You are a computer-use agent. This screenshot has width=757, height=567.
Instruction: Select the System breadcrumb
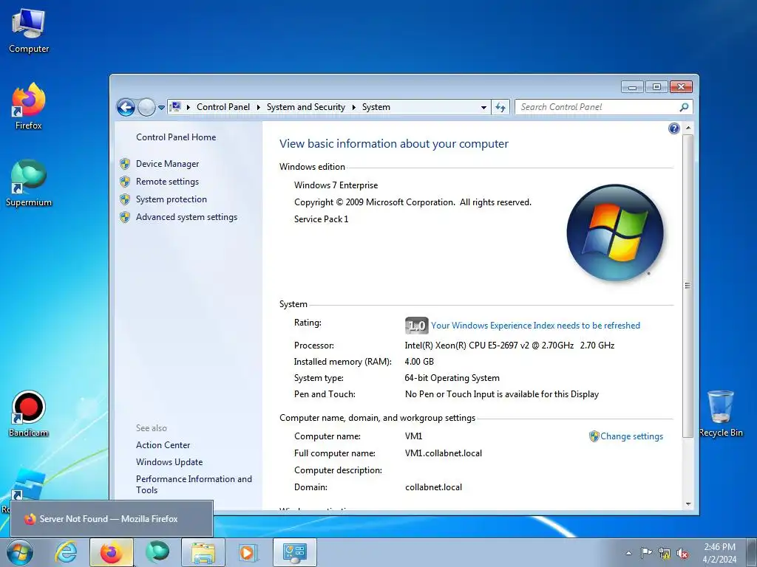tap(376, 107)
